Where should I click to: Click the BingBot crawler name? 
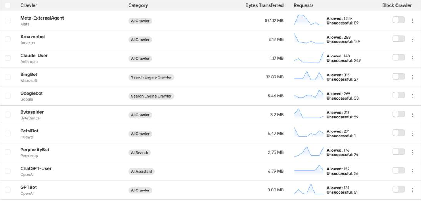(29, 74)
